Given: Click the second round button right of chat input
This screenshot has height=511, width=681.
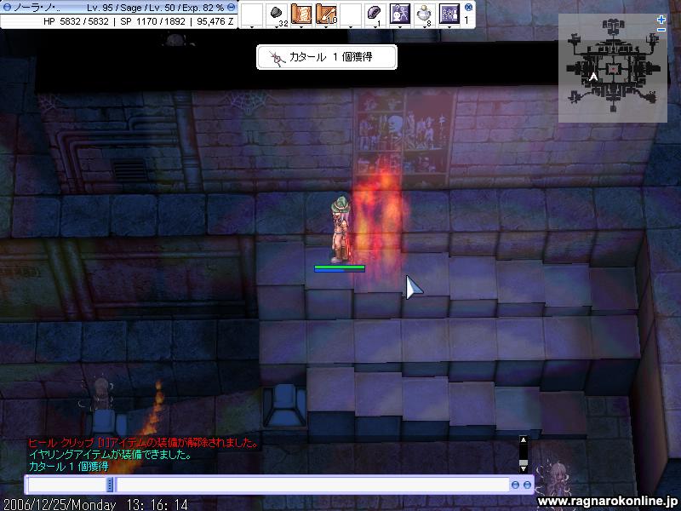Looking at the screenshot, I should (x=527, y=485).
